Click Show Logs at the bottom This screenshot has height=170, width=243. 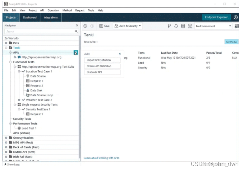coord(12,164)
